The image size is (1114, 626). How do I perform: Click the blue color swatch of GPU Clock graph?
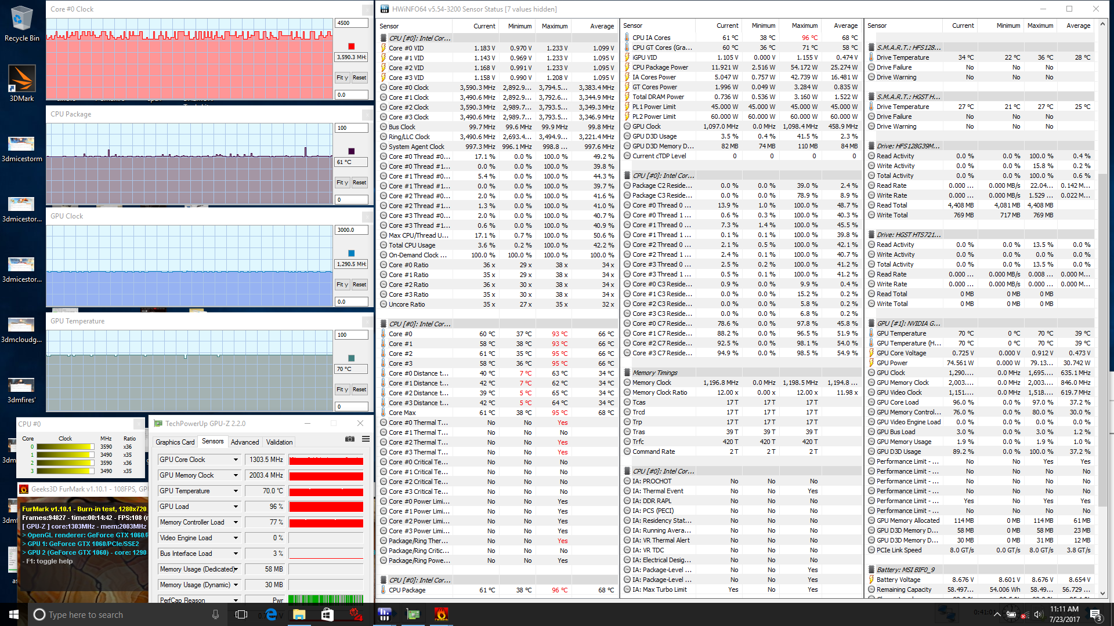[x=351, y=253]
